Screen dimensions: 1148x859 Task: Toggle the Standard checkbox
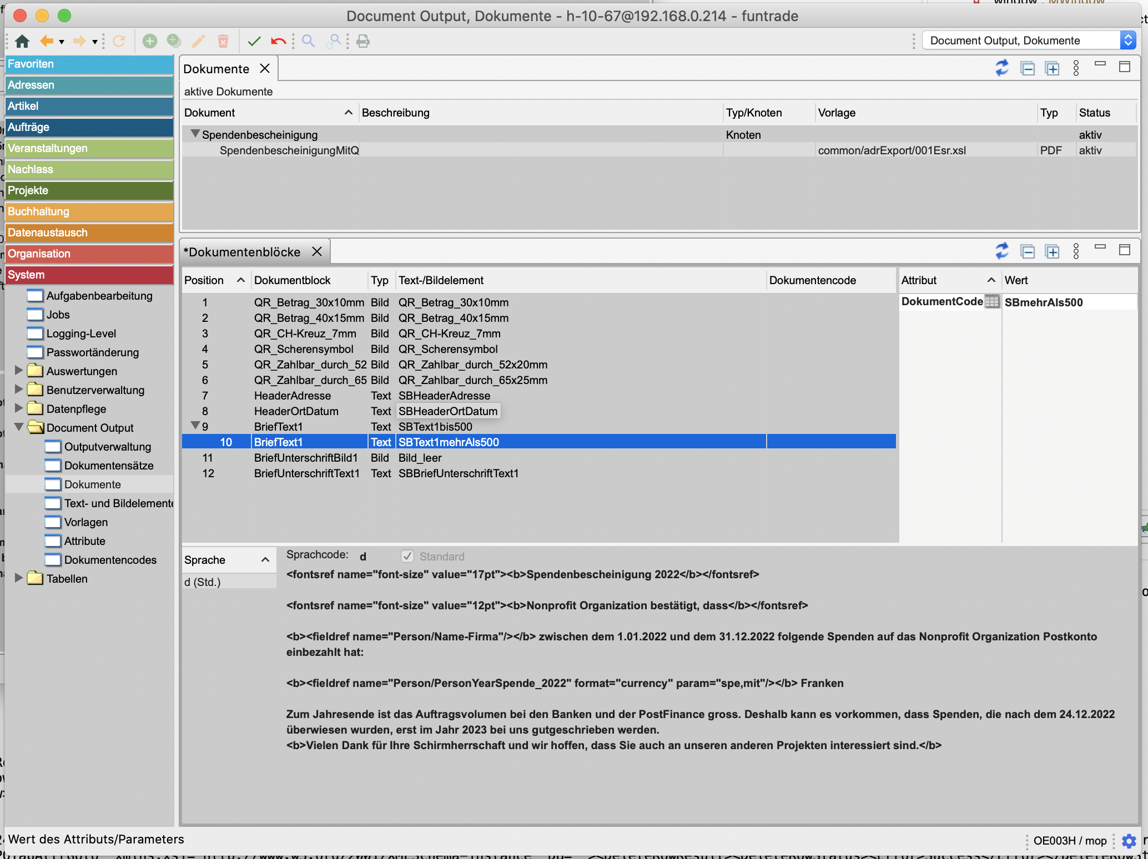tap(407, 556)
